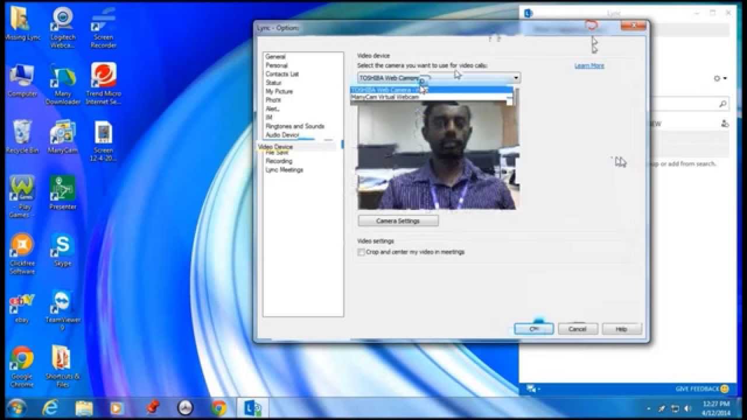Choose ManyCam Virtual Webcam from list

[431, 97]
